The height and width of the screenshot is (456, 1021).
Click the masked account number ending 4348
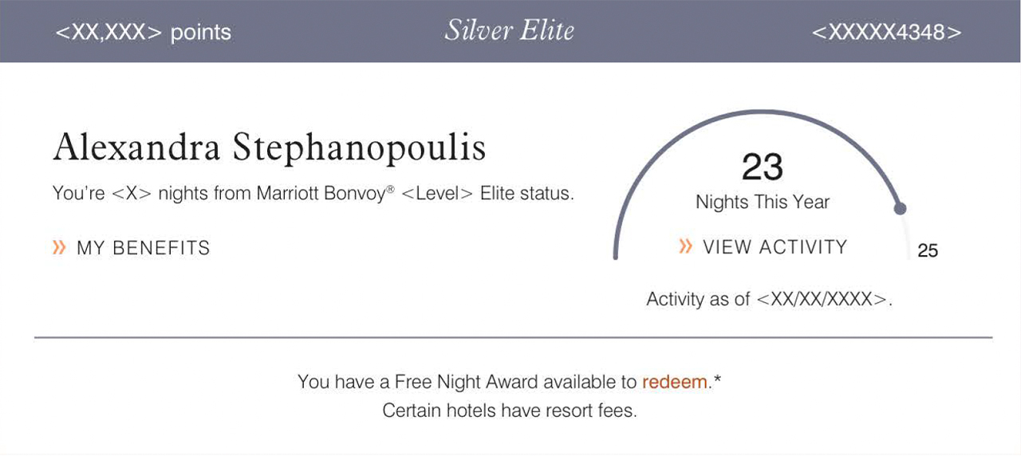click(886, 32)
